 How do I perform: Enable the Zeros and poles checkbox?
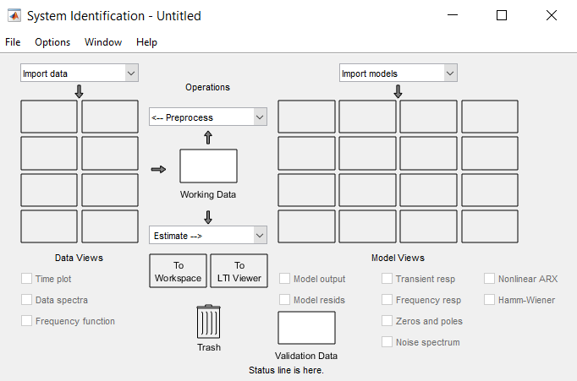click(x=387, y=321)
